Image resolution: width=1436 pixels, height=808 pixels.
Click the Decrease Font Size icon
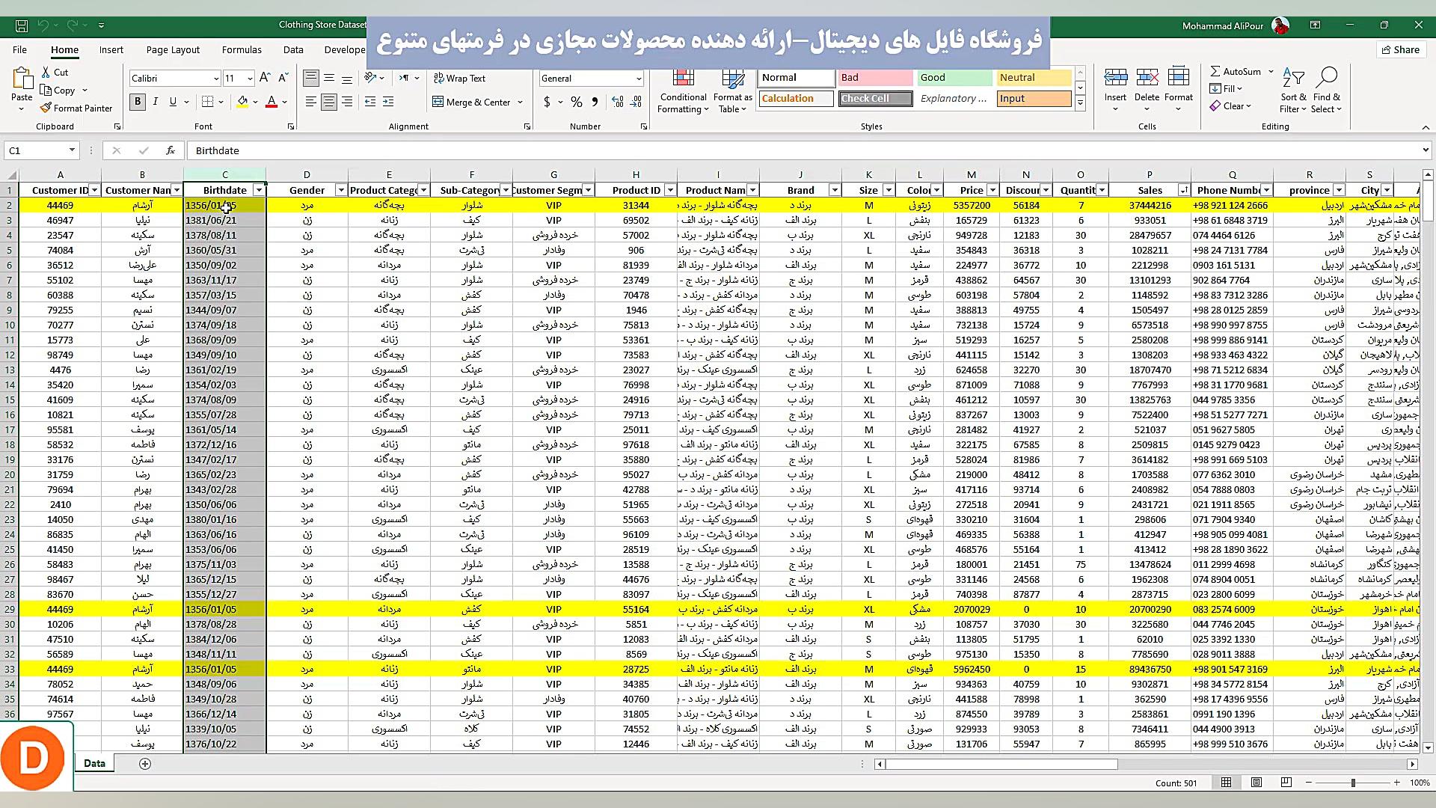point(283,78)
